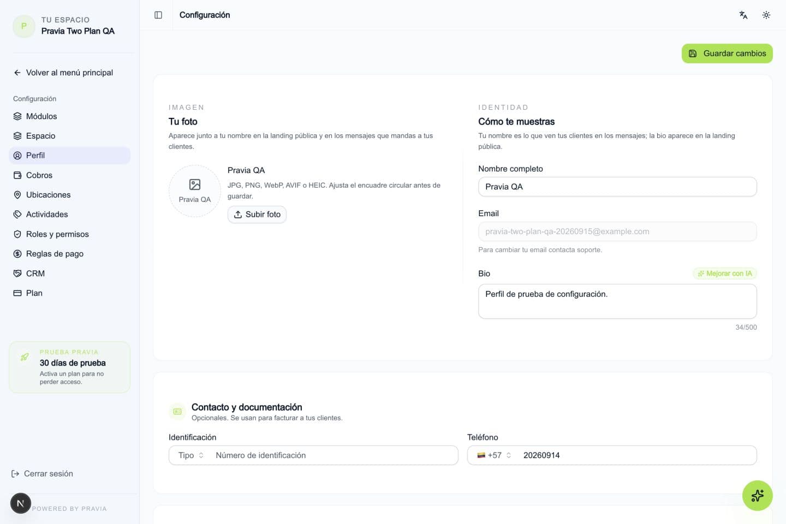
Task: Click the Nombre completo input field
Action: click(x=617, y=187)
